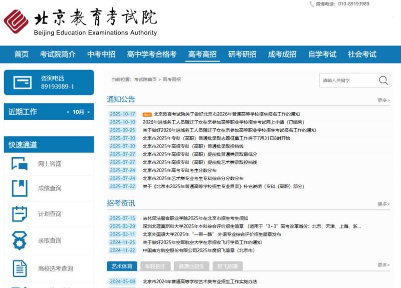
Task: Click the 咨询电话 card icon
Action: 23,83
